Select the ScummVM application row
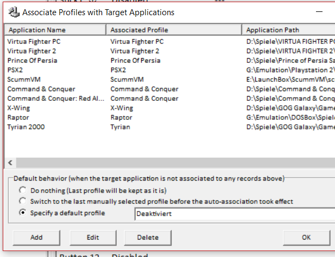This screenshot has width=335, height=257. [x=24, y=80]
